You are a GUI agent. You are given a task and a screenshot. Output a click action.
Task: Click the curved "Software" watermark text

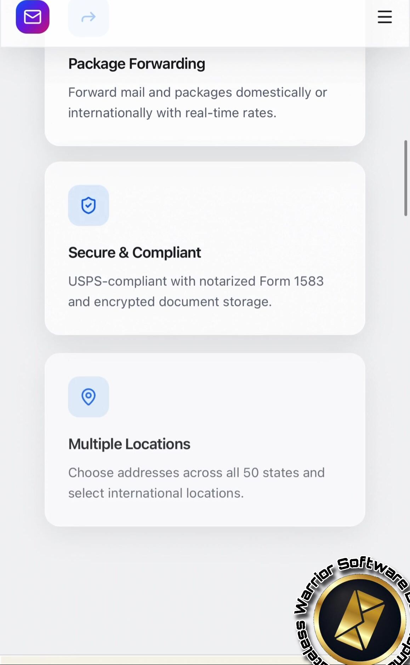(x=372, y=569)
